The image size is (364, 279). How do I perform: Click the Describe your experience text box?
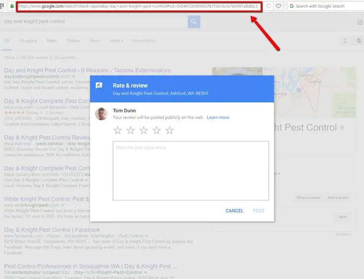click(x=191, y=171)
